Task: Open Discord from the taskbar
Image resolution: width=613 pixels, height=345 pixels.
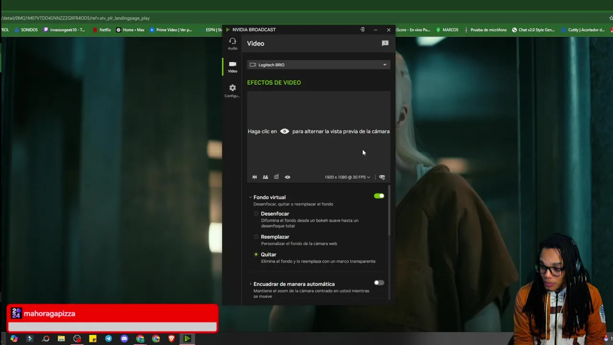Action: (x=125, y=339)
